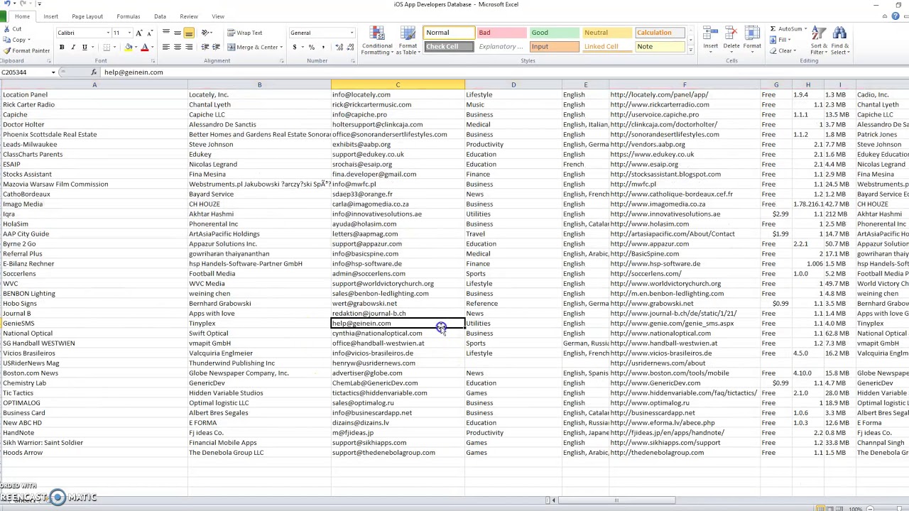Apply the Good cell style
Screen dimensions: 909x511
555,33
